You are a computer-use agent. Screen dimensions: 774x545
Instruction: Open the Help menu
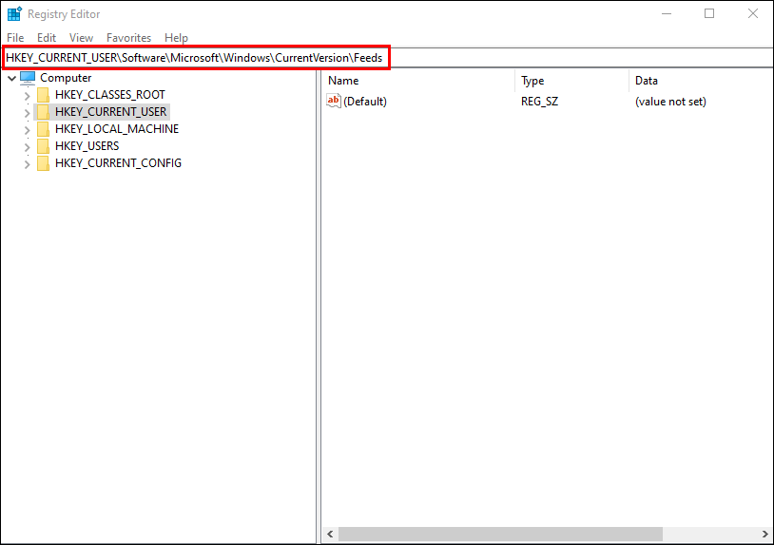click(176, 38)
